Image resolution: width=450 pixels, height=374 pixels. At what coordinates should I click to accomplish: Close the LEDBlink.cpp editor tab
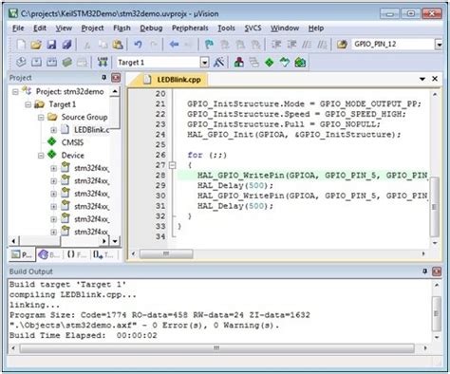[x=435, y=79]
